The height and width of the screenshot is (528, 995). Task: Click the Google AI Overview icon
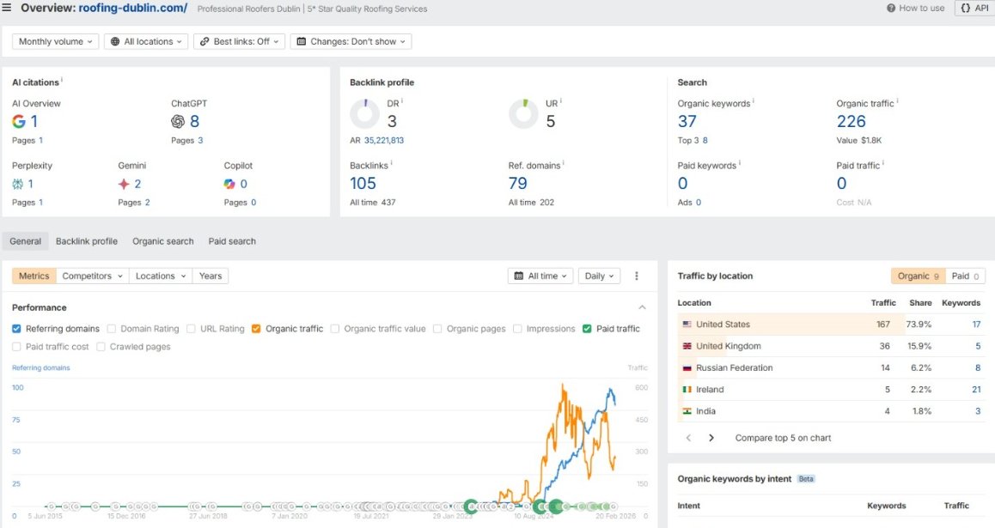[x=19, y=121]
